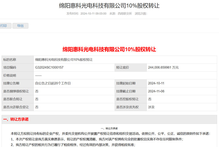This screenshot has width=219, height=147.
Task: Click the 价格说明 label cell
Action: pyautogui.click(x=18, y=76)
